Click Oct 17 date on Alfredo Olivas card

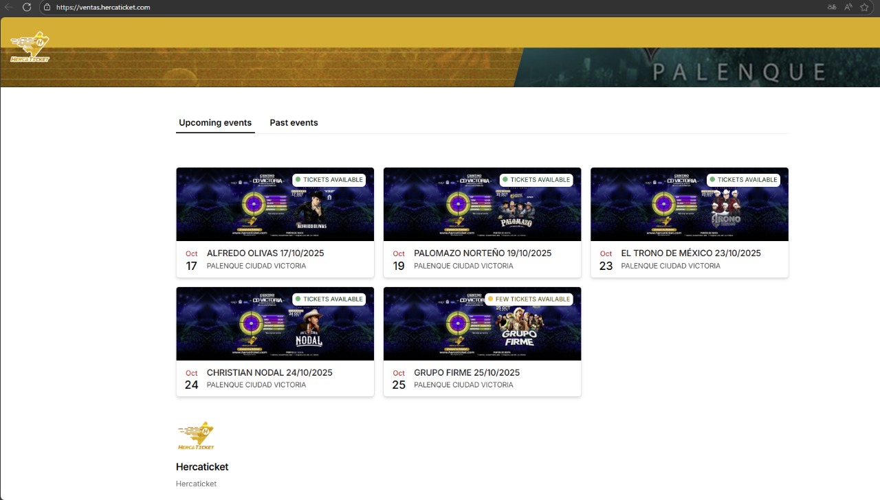[x=191, y=260]
